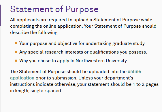Viewport: 162px width, 112px height.
Task: Click 'graduate study' in first bullet
Action: coord(128,43)
